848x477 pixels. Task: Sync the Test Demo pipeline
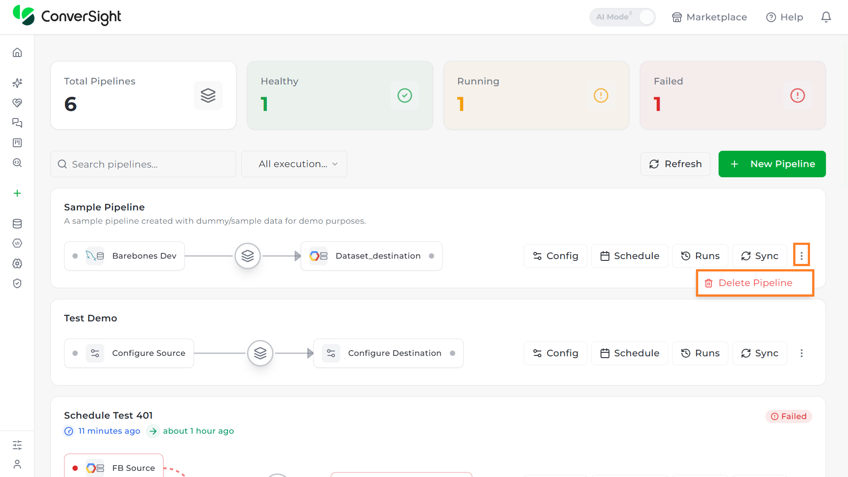(760, 353)
